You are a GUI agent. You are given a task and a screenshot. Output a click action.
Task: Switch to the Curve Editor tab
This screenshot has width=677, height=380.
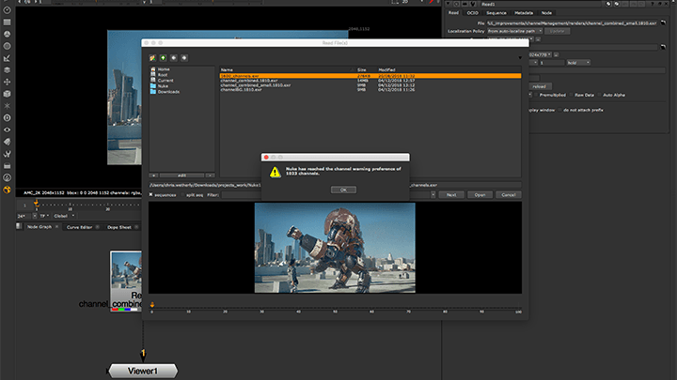(79, 227)
